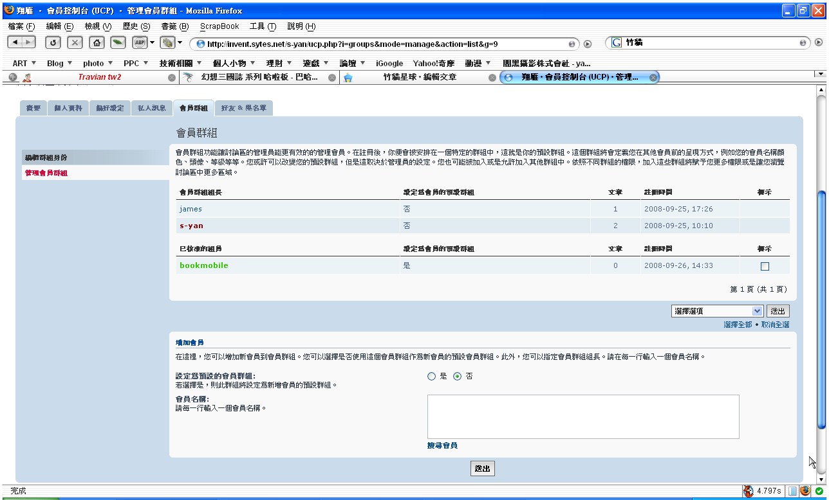Open the 好友 & 黑名單 tab
The width and height of the screenshot is (829, 500).
(x=243, y=109)
